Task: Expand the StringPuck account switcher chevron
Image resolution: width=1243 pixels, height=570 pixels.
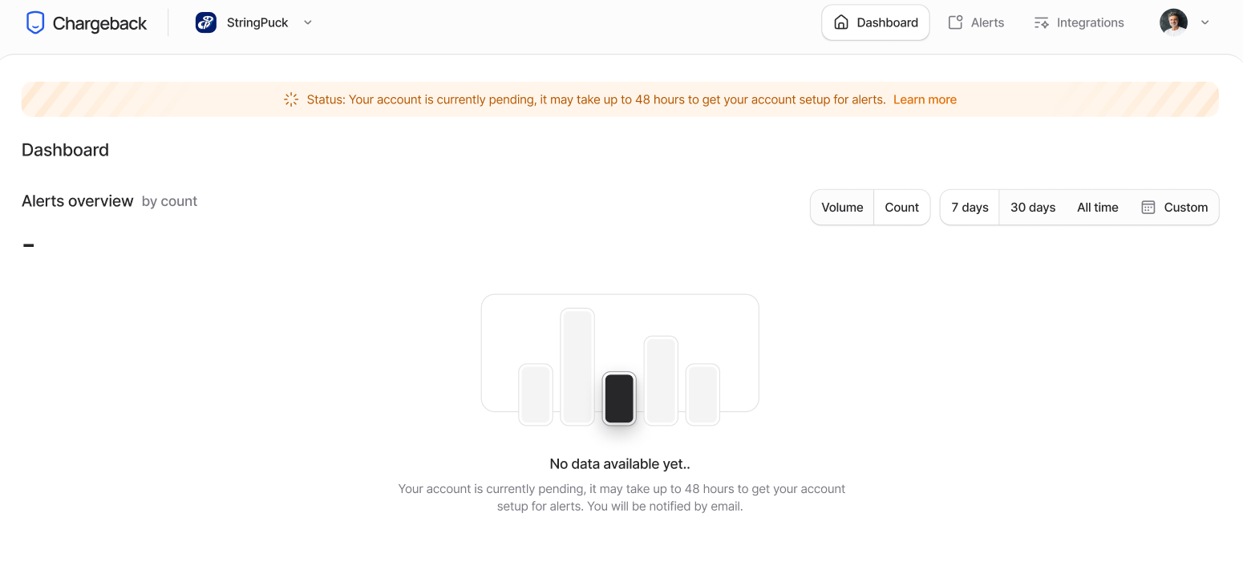Action: click(x=308, y=22)
